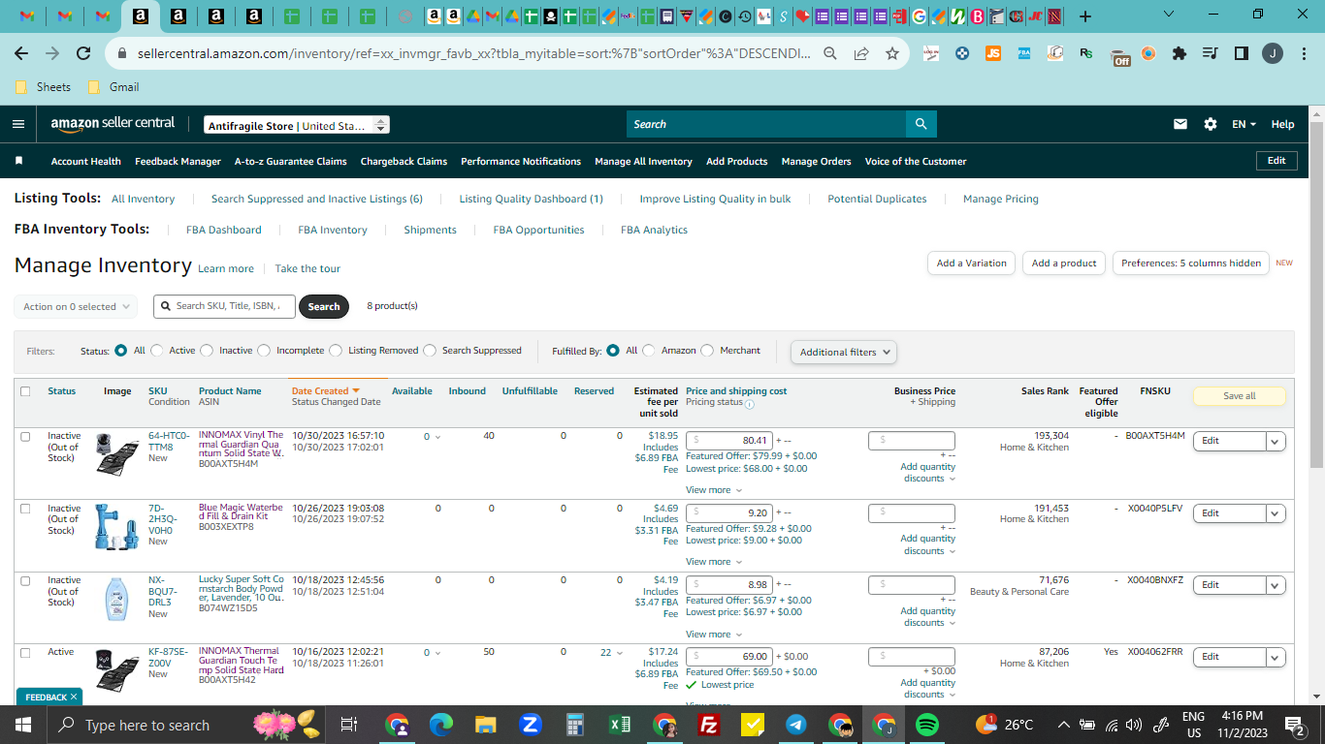
Task: Click the magnifier button beside the top Search bar
Action: point(921,124)
